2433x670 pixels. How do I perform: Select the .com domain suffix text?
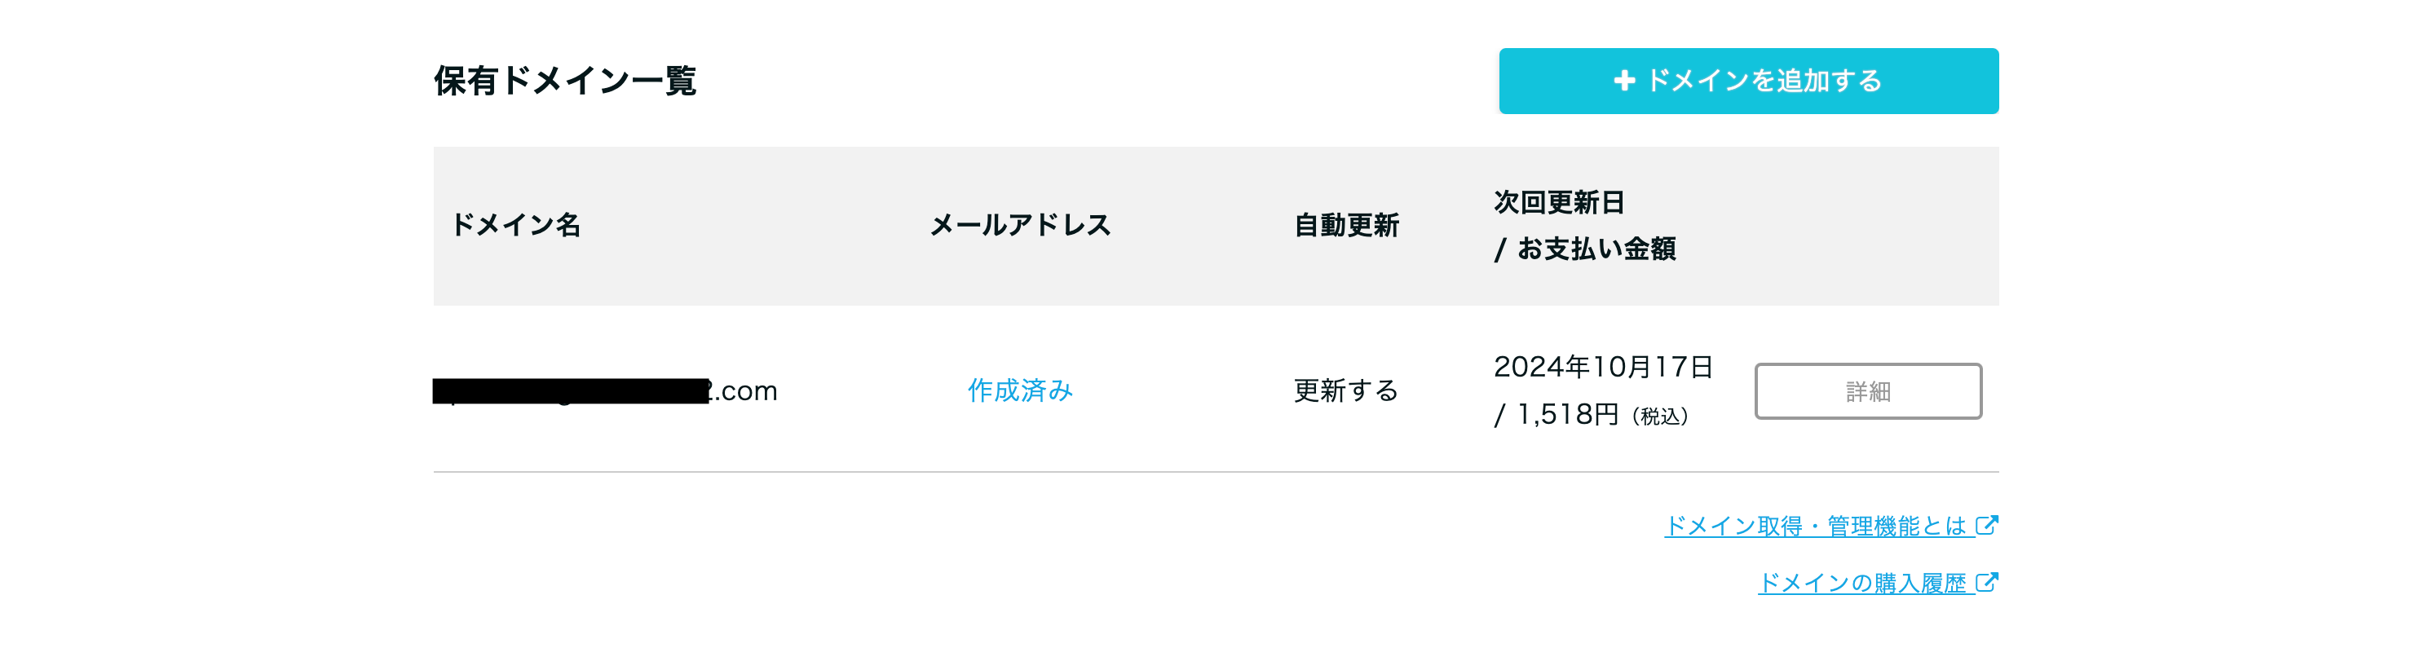(x=746, y=390)
